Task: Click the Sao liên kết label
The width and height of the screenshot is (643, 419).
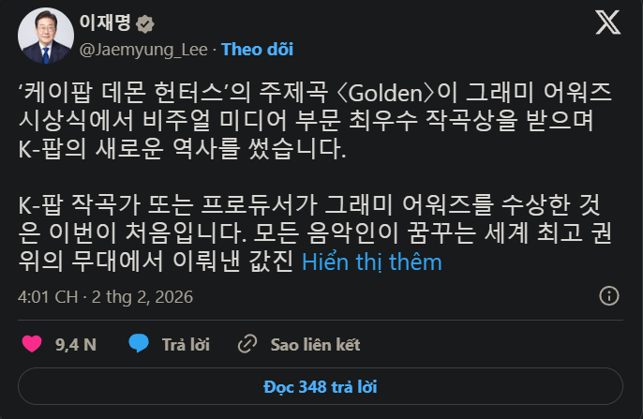Action: tap(315, 344)
